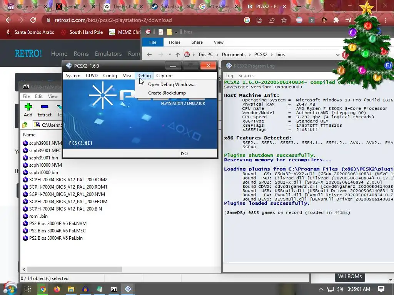Bookmark this page with star icon
This screenshot has width=394, height=295.
click(284, 20)
